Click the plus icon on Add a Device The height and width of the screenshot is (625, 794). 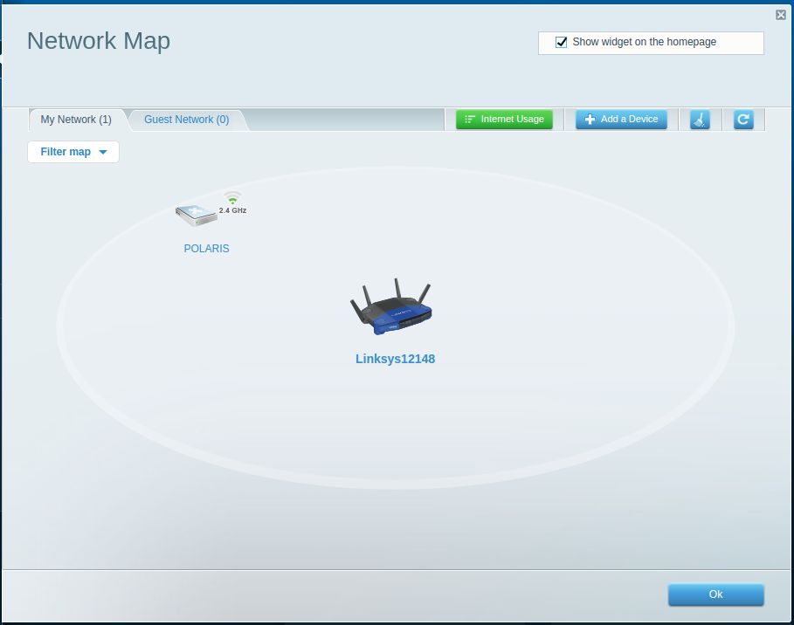(x=590, y=120)
